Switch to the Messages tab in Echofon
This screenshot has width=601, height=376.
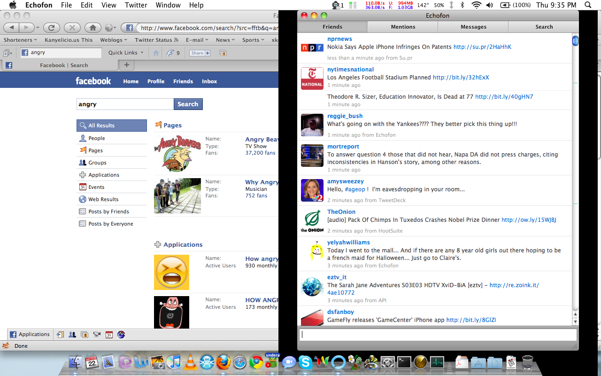(x=473, y=27)
